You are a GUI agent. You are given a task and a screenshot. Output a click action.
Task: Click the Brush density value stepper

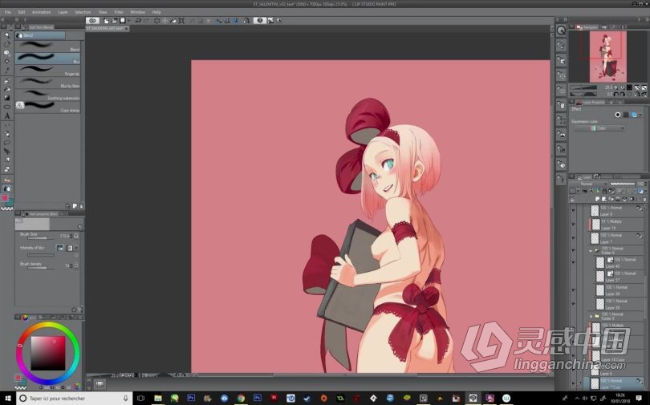coord(71,265)
